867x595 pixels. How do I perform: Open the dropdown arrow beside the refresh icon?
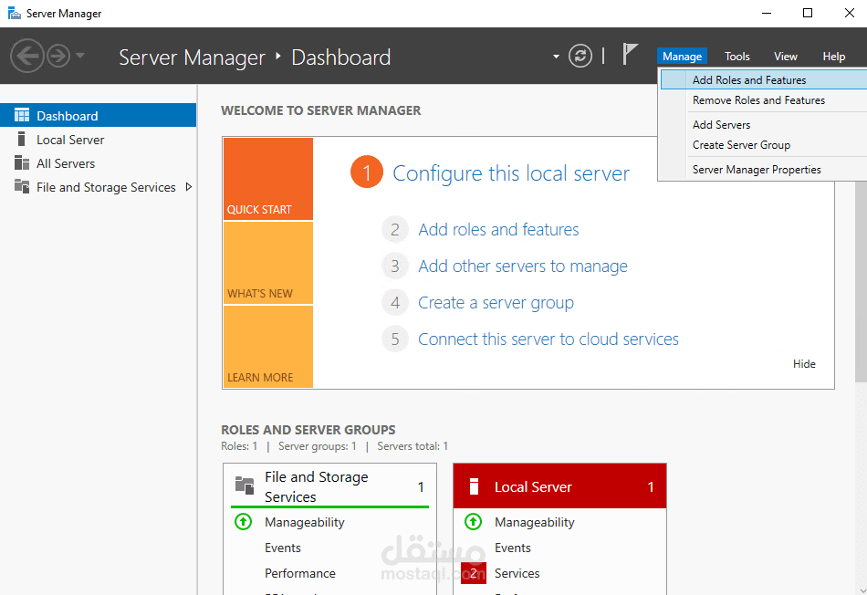coord(556,56)
